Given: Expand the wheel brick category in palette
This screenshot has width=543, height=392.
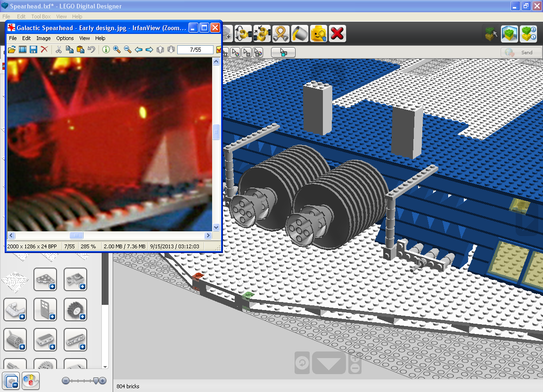Looking at the screenshot, I should click(x=75, y=309).
